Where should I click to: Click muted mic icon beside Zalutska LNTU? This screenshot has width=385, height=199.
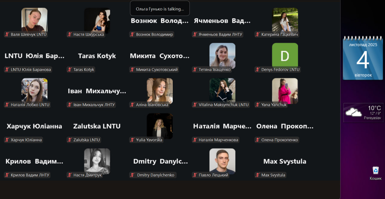(x=69, y=140)
